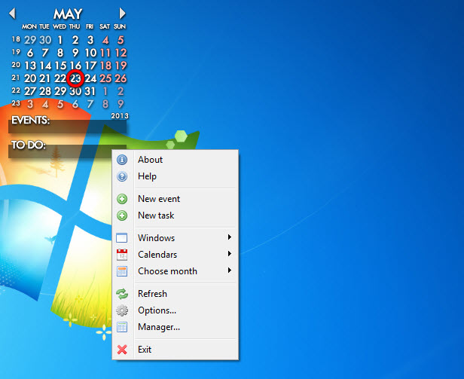
Task: Select Sunday the 12 in the calendar
Action: point(121,53)
